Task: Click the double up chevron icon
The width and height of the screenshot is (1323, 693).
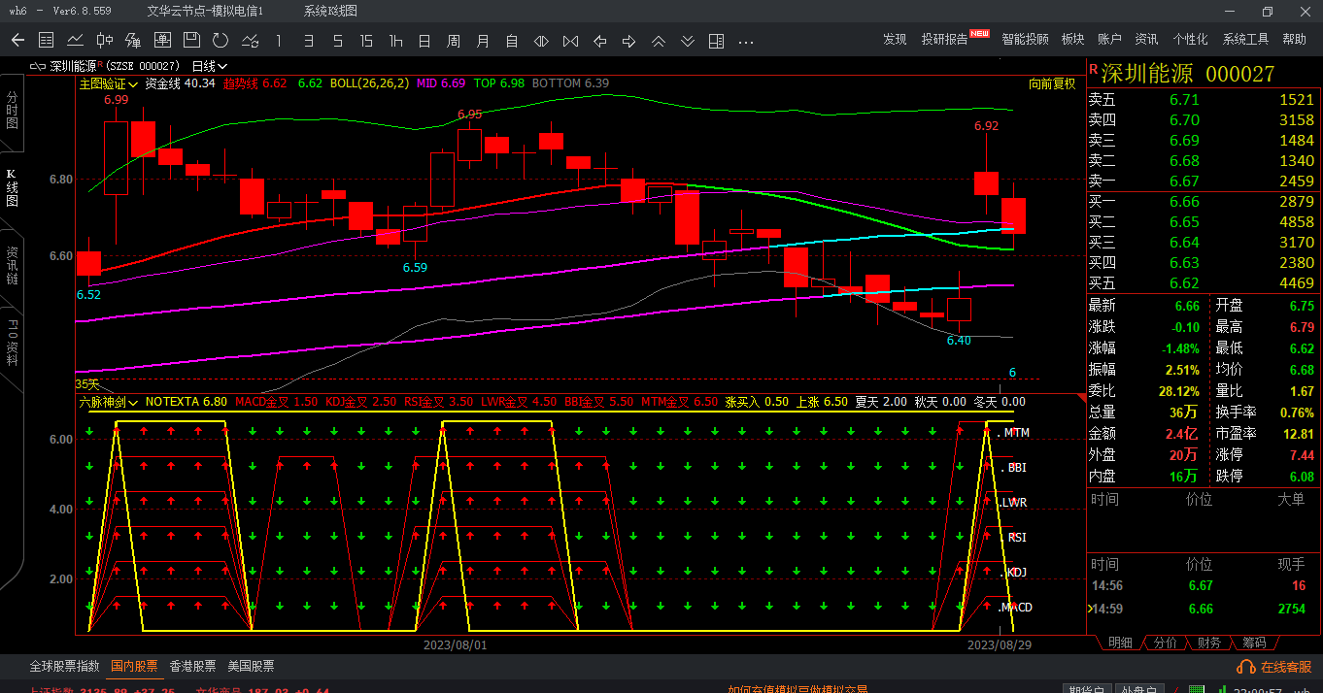Action: [658, 40]
